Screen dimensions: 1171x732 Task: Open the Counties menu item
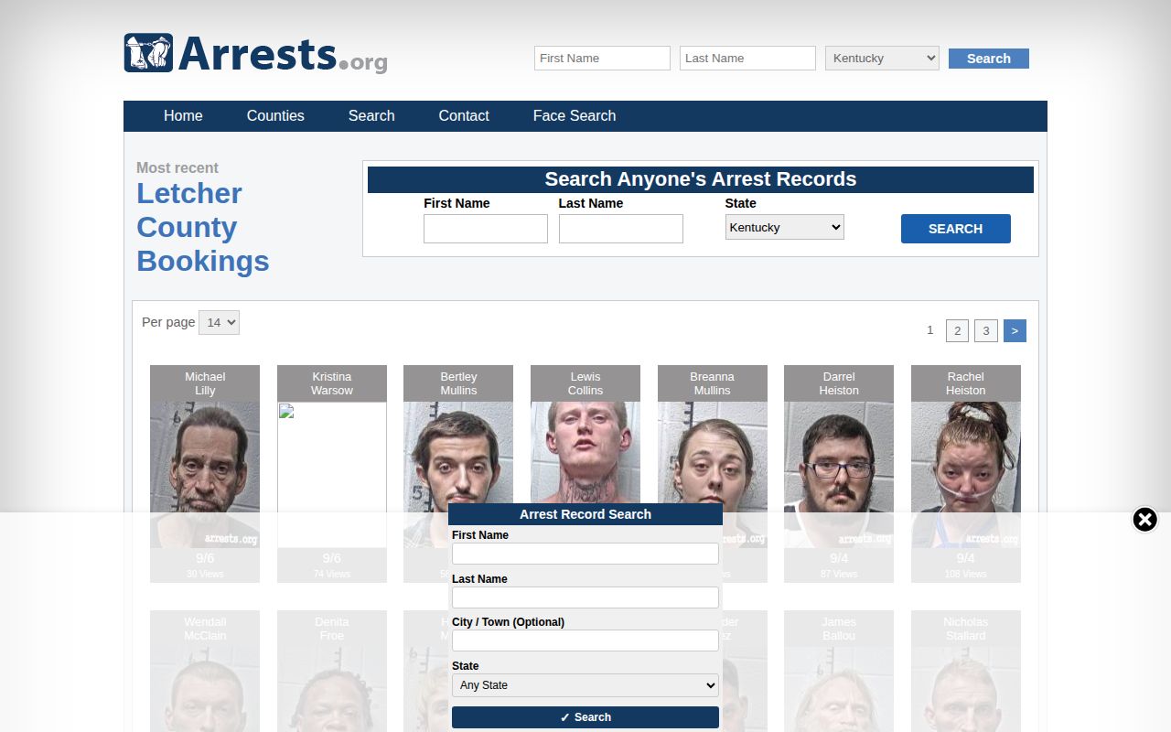point(275,116)
